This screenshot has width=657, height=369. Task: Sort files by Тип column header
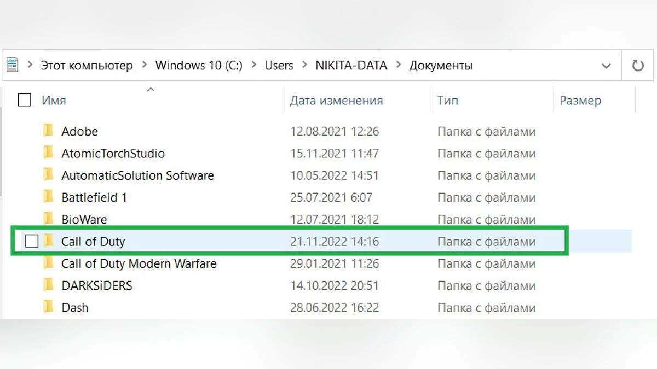[448, 101]
